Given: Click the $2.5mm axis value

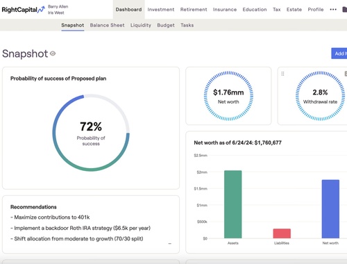Looking at the screenshot, I should 201,156.
